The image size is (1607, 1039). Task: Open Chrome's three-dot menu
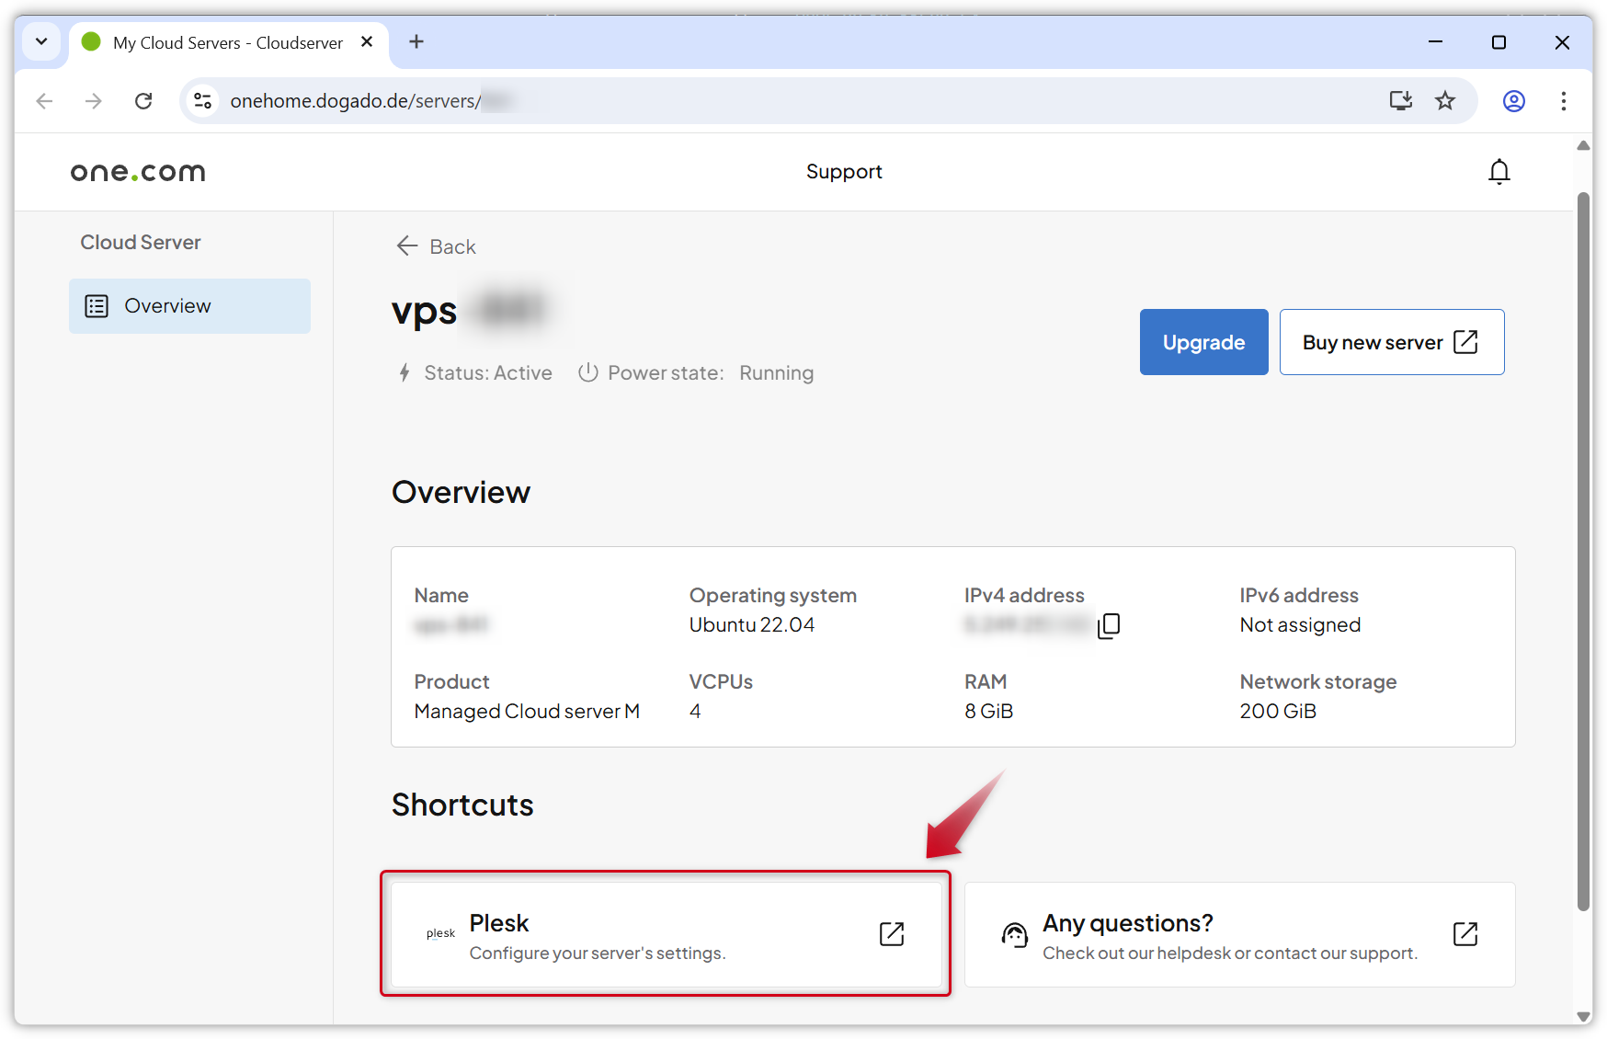[x=1563, y=101]
